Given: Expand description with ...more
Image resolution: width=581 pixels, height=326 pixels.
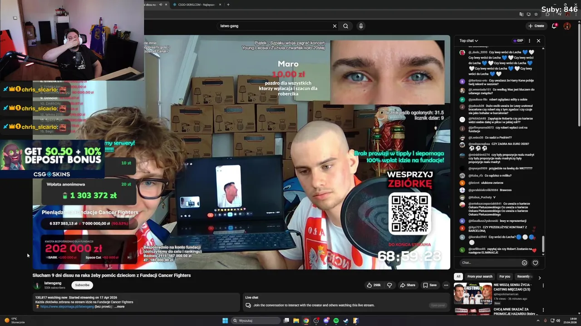Looking at the screenshot, I should pyautogui.click(x=119, y=307).
